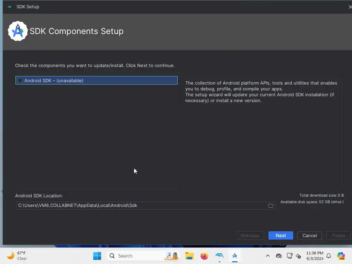Image resolution: width=352 pixels, height=264 pixels.
Task: Open File Explorer from taskbar
Action: (x=189, y=256)
